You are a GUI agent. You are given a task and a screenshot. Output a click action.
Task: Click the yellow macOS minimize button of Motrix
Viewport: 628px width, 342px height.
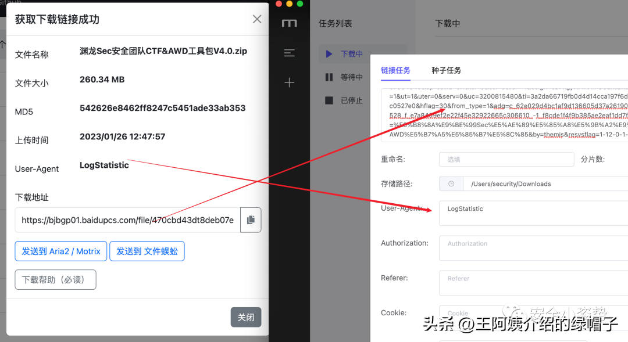point(289,4)
